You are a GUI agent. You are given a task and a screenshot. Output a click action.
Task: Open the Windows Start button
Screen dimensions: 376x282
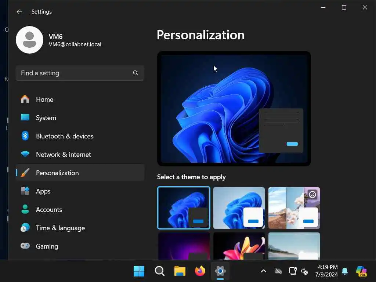coord(139,271)
